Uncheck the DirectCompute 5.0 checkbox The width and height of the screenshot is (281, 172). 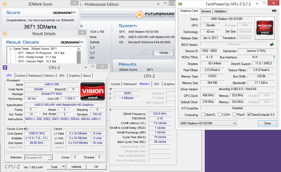pos(249,115)
